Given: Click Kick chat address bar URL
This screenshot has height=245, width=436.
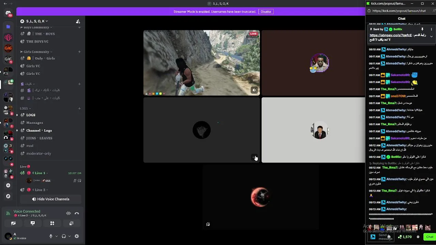Looking at the screenshot, I should 399,11.
